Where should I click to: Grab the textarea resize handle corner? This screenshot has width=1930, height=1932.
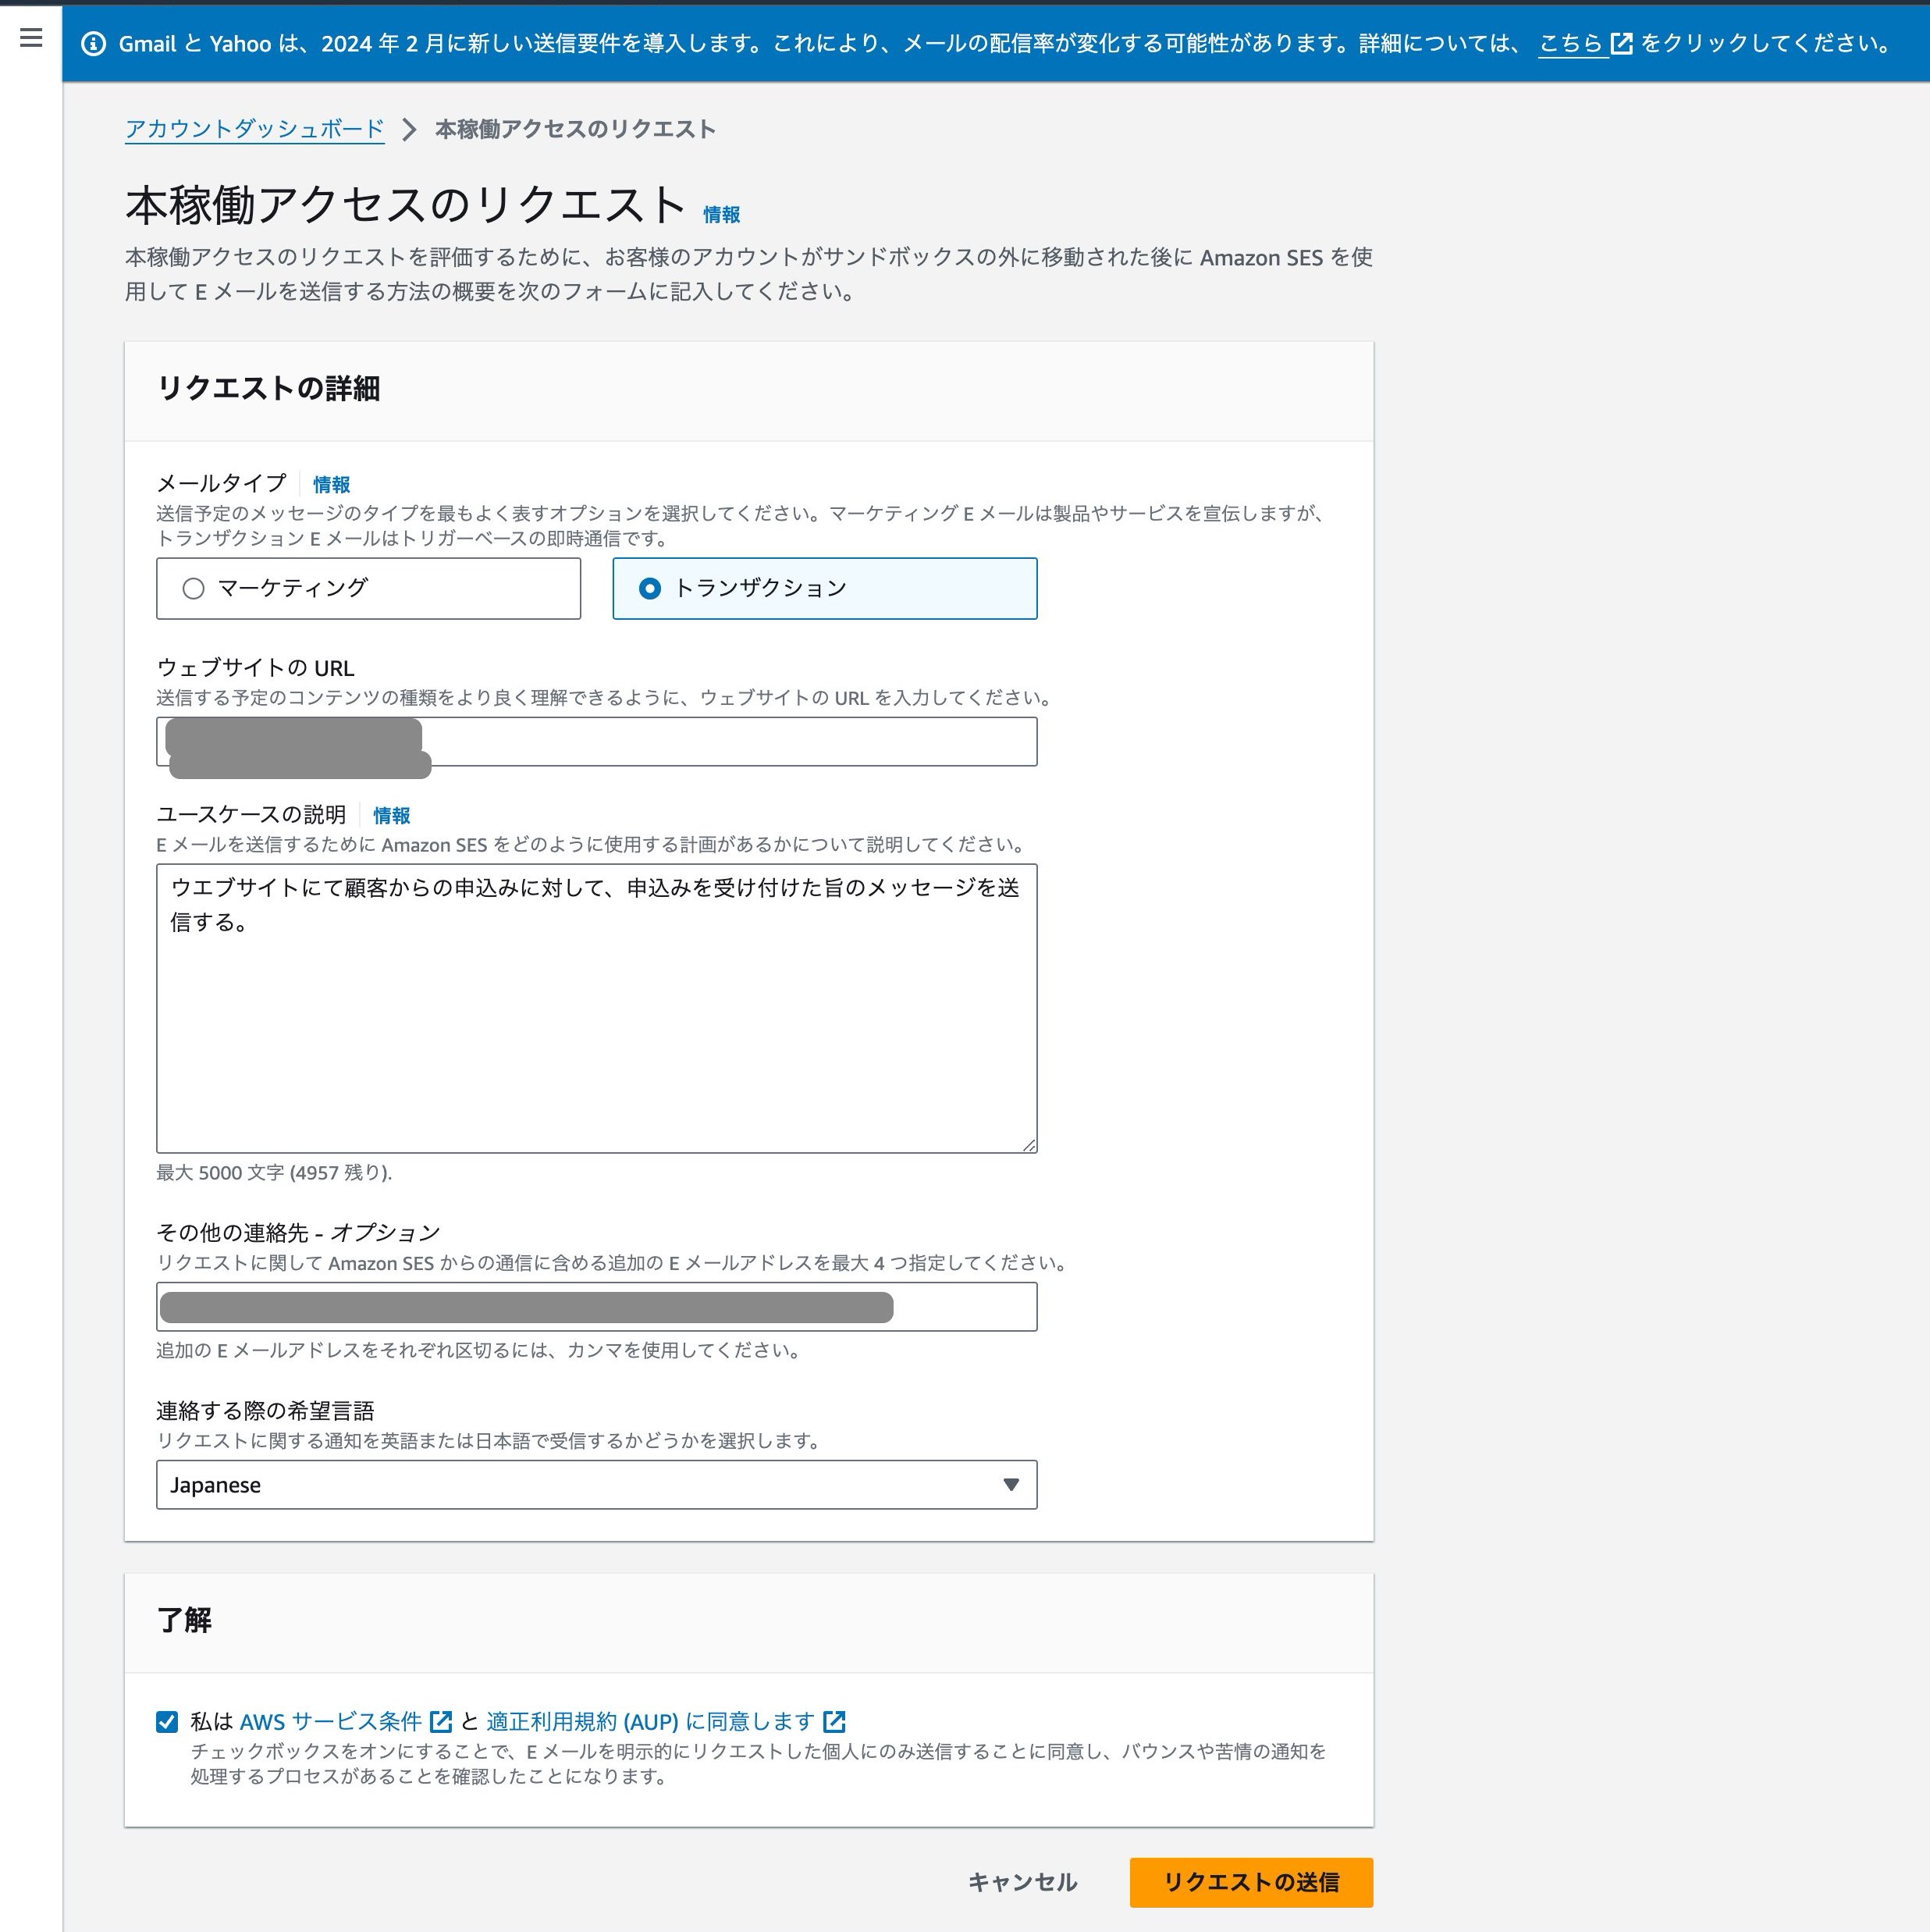[x=1029, y=1145]
